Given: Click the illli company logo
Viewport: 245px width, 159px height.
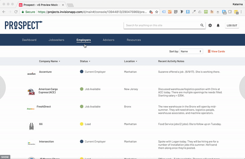Looking at the screenshot, I should coord(31,126).
